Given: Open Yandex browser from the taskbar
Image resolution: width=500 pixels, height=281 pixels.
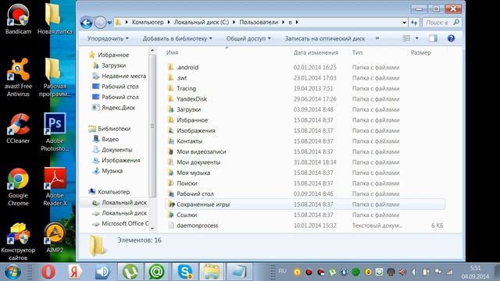Looking at the screenshot, I should (75, 272).
